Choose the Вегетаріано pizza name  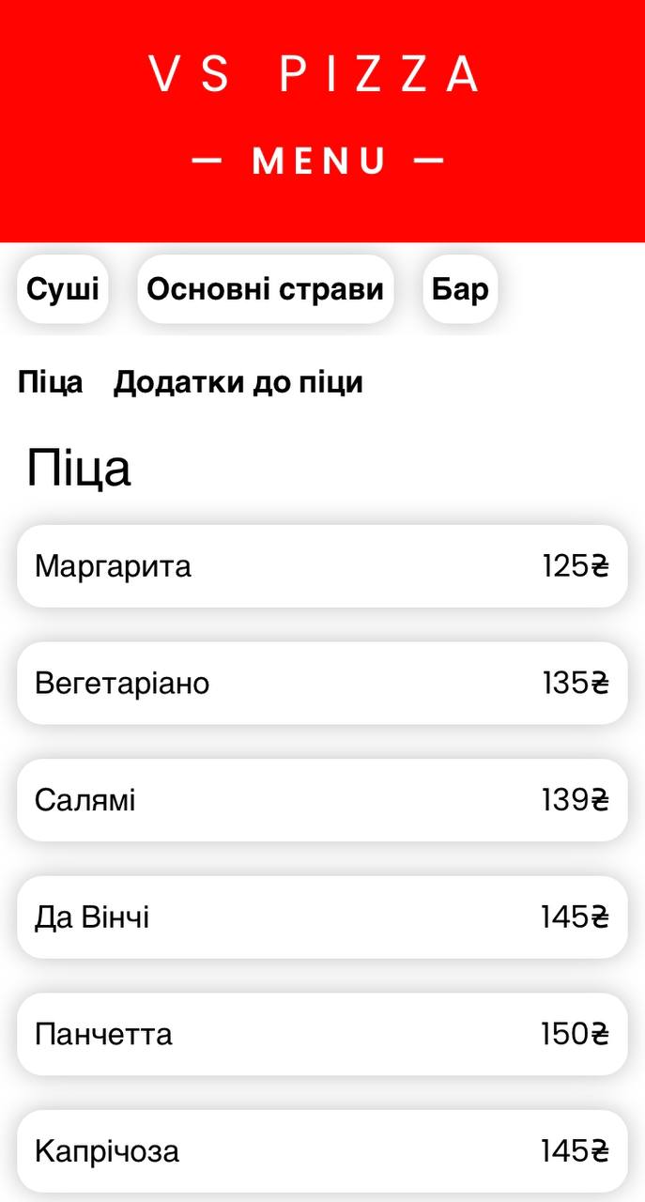tap(122, 684)
